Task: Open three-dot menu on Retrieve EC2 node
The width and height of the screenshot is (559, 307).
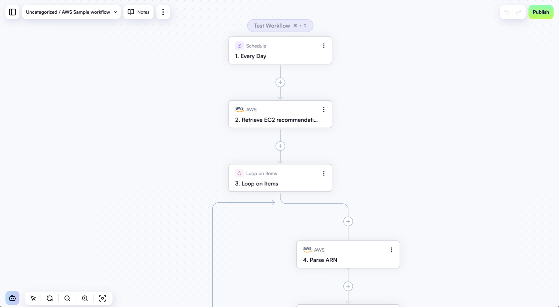Action: click(x=324, y=109)
